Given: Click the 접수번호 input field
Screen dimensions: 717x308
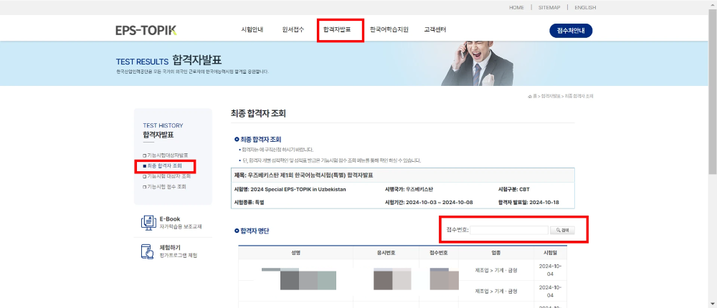Looking at the screenshot, I should 509,231.
